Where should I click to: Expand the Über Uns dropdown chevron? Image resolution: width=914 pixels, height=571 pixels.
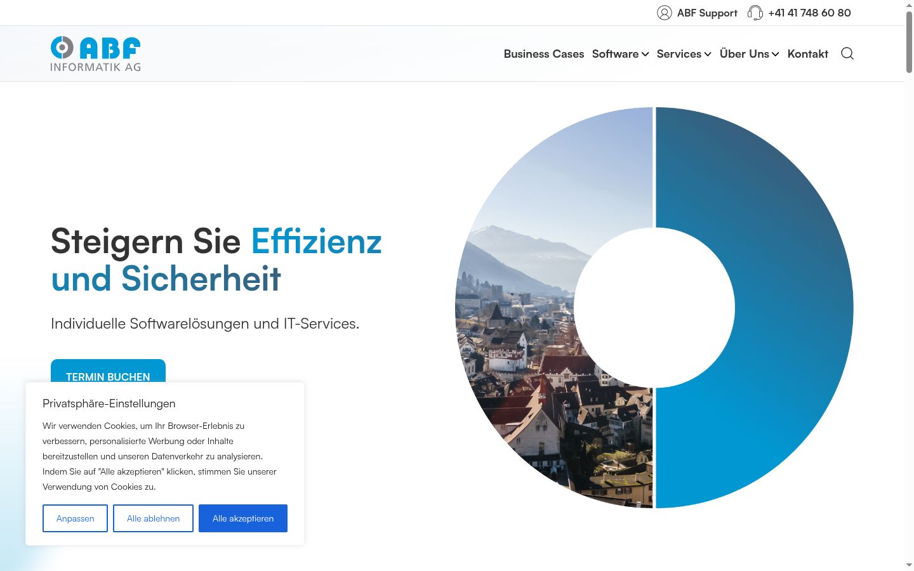[775, 55]
